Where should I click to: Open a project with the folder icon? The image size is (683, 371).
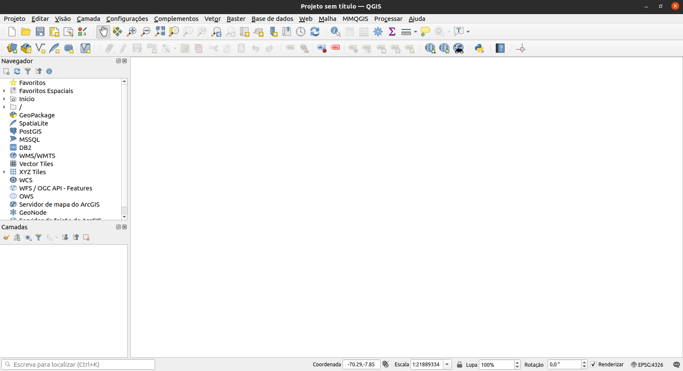pyautogui.click(x=26, y=32)
